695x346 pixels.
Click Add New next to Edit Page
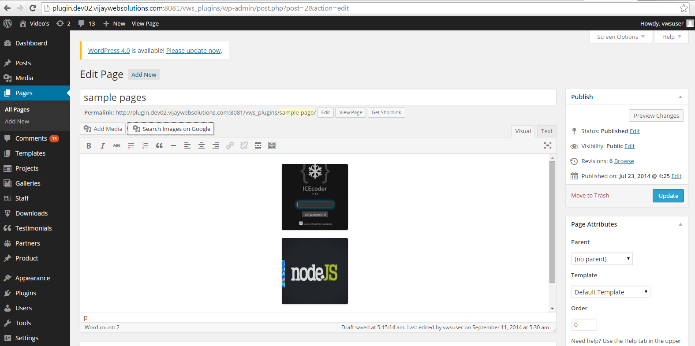tap(144, 74)
